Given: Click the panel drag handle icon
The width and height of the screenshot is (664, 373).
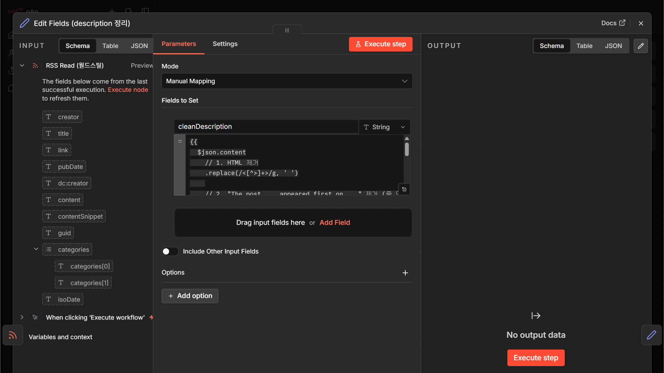Looking at the screenshot, I should tap(287, 30).
